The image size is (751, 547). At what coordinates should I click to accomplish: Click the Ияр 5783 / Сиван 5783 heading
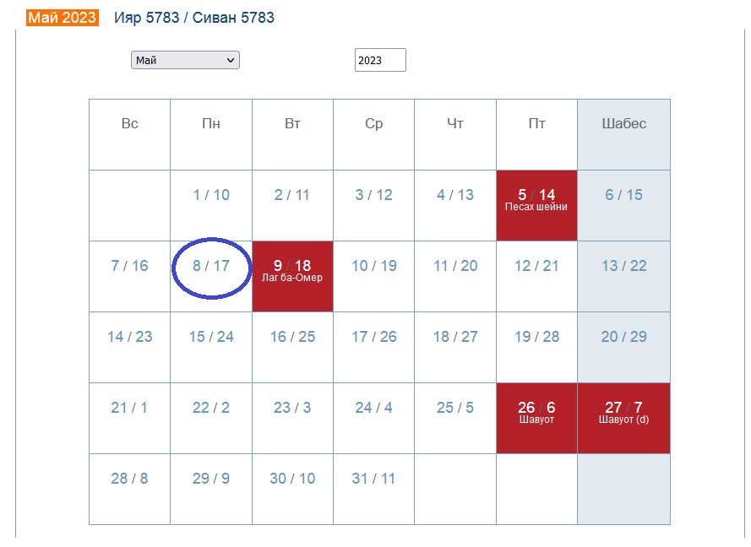coord(194,18)
